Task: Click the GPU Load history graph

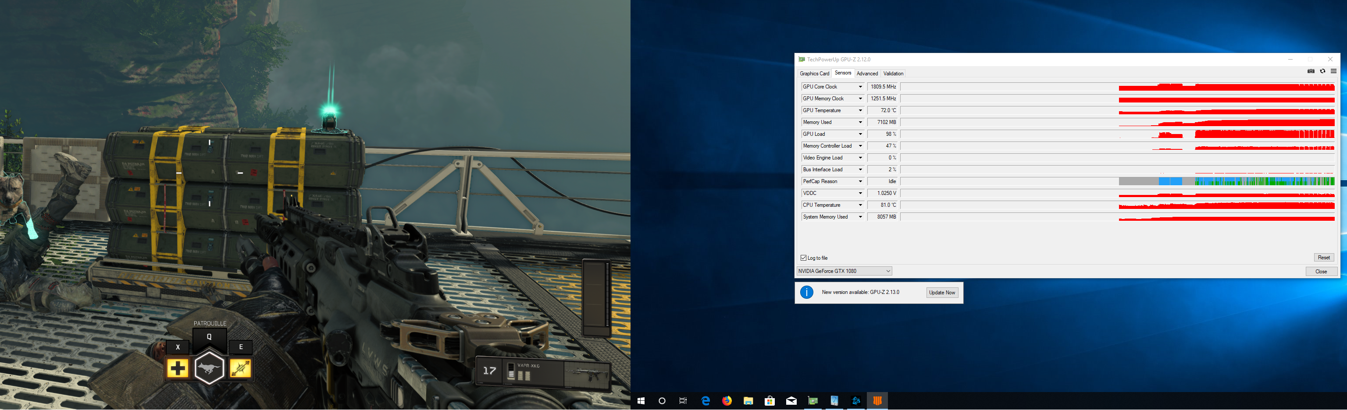Action: coord(1117,134)
